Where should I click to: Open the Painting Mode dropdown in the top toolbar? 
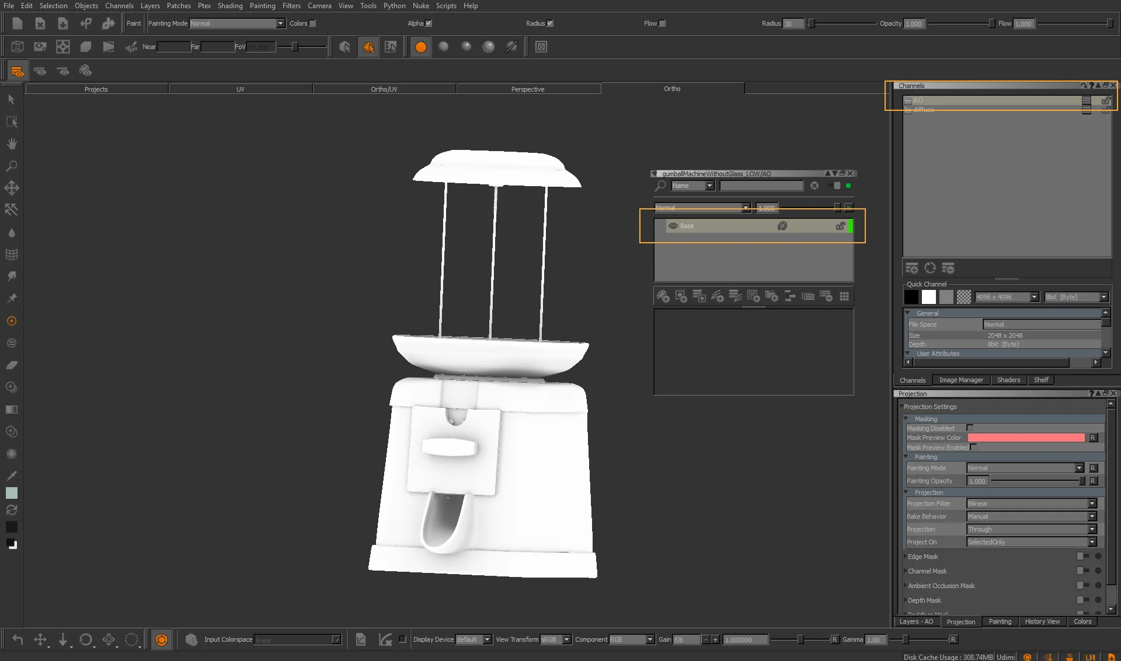[x=237, y=23]
